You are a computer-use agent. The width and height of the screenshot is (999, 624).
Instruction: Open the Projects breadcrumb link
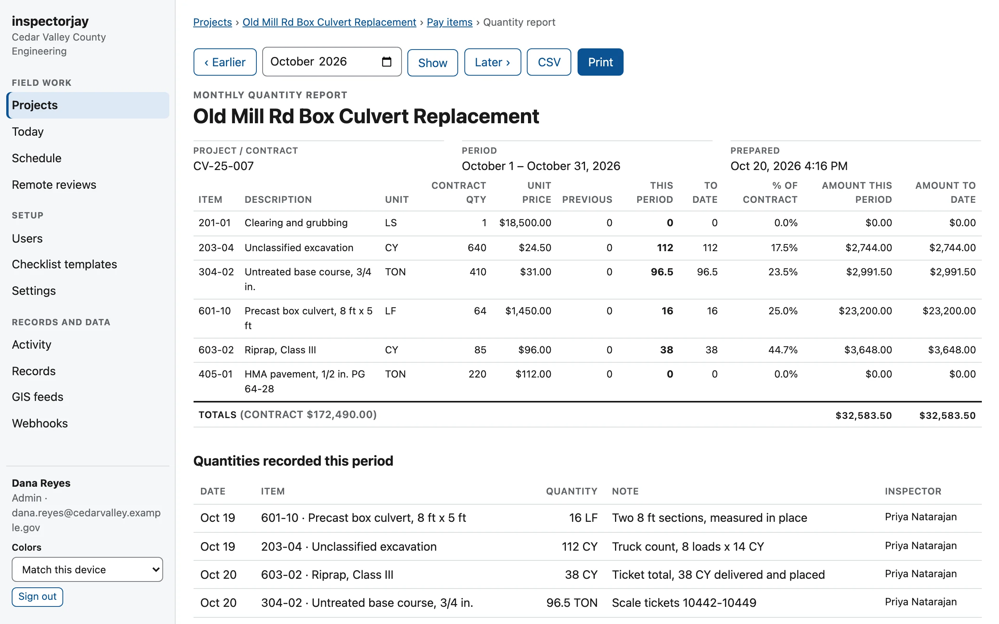coord(213,22)
